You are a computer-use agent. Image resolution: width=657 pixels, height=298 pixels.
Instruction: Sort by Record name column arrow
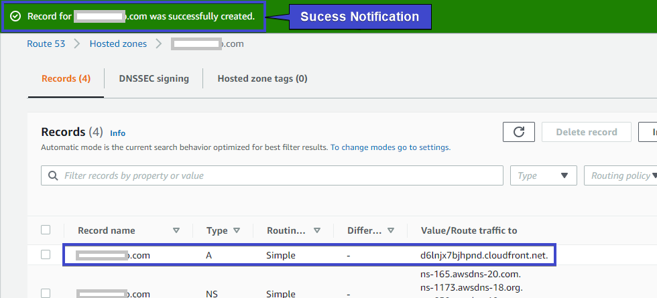176,230
